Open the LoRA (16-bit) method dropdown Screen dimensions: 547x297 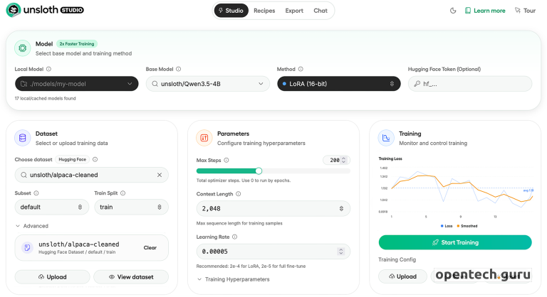tap(339, 84)
